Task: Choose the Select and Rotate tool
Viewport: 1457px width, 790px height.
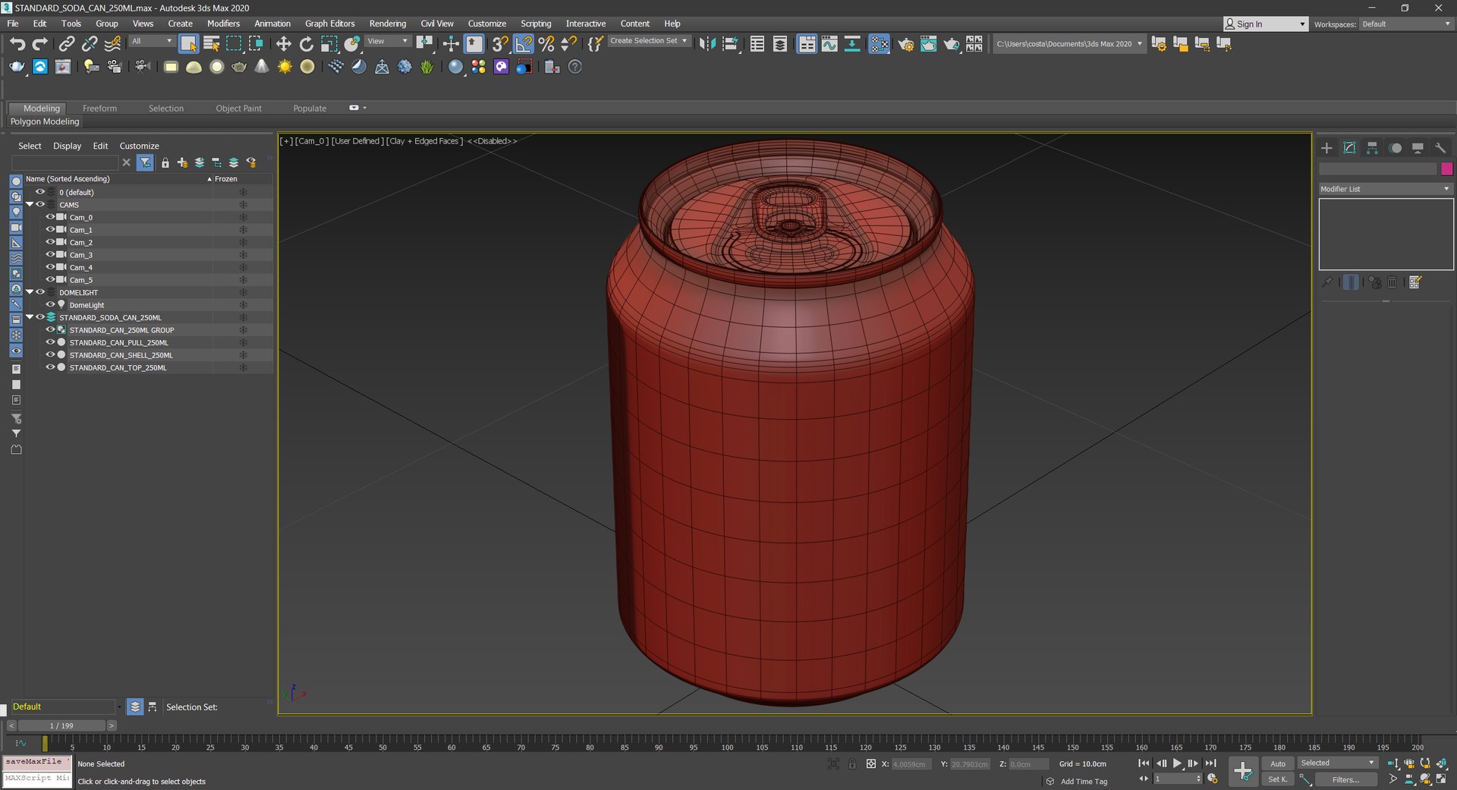Action: 306,44
